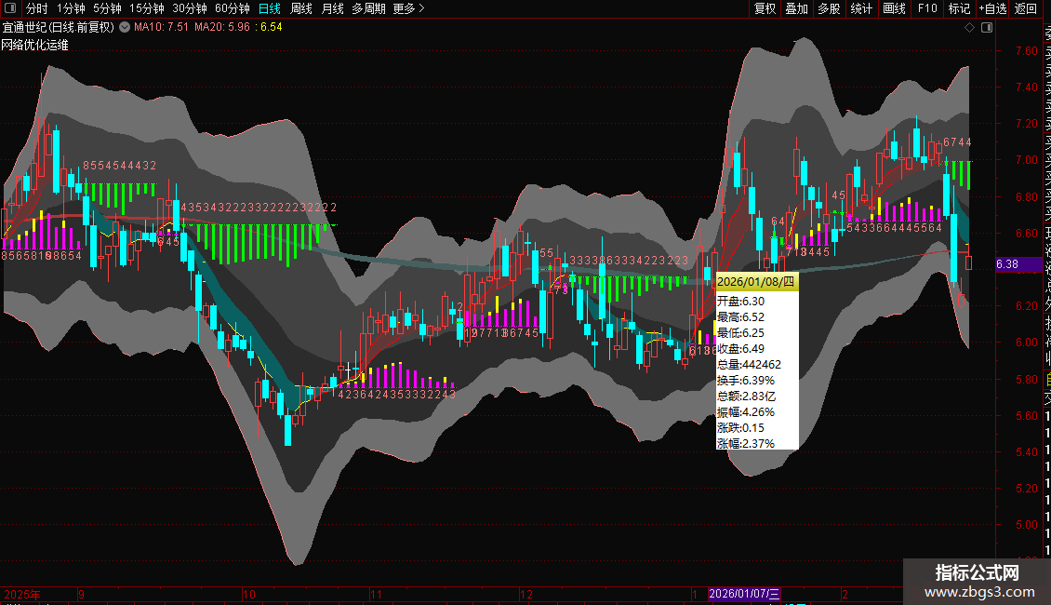Click the 2026/01/07/三 date marker on time axis
Viewport: 1051px width, 605px height.
pyautogui.click(x=744, y=594)
